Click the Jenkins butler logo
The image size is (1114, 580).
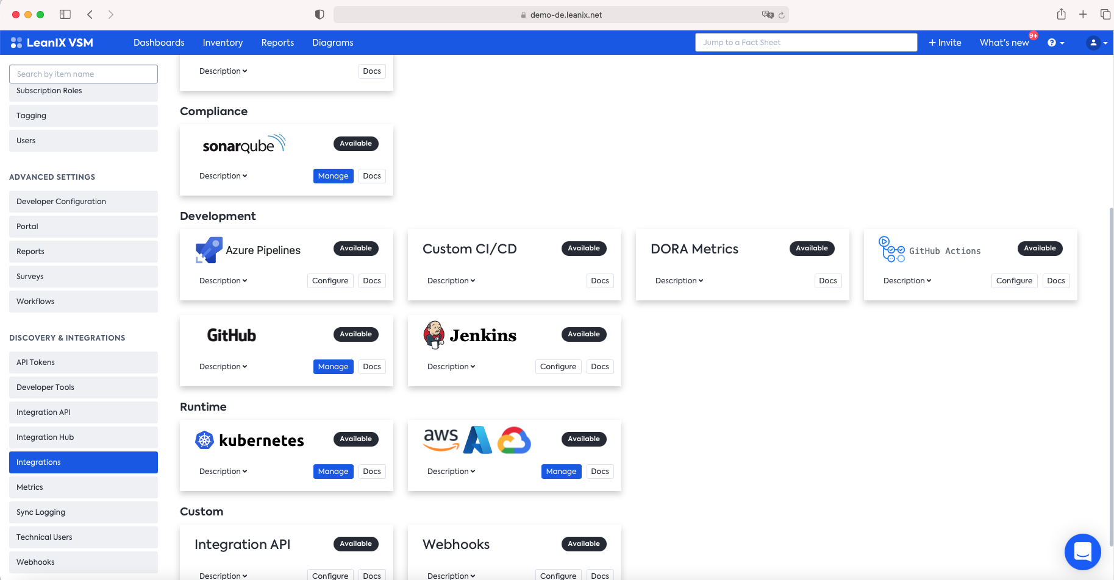(x=434, y=334)
